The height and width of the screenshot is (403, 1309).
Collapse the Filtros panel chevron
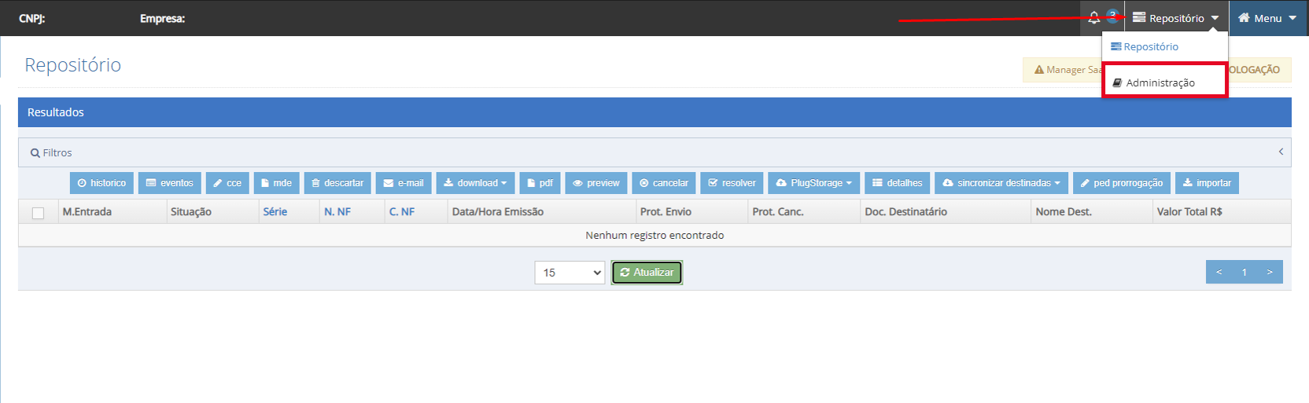tap(1281, 152)
